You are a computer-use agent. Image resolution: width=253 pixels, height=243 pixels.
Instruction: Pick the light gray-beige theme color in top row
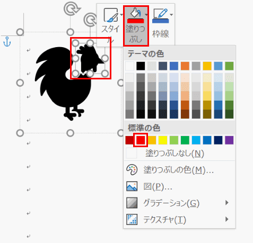(x=152, y=66)
